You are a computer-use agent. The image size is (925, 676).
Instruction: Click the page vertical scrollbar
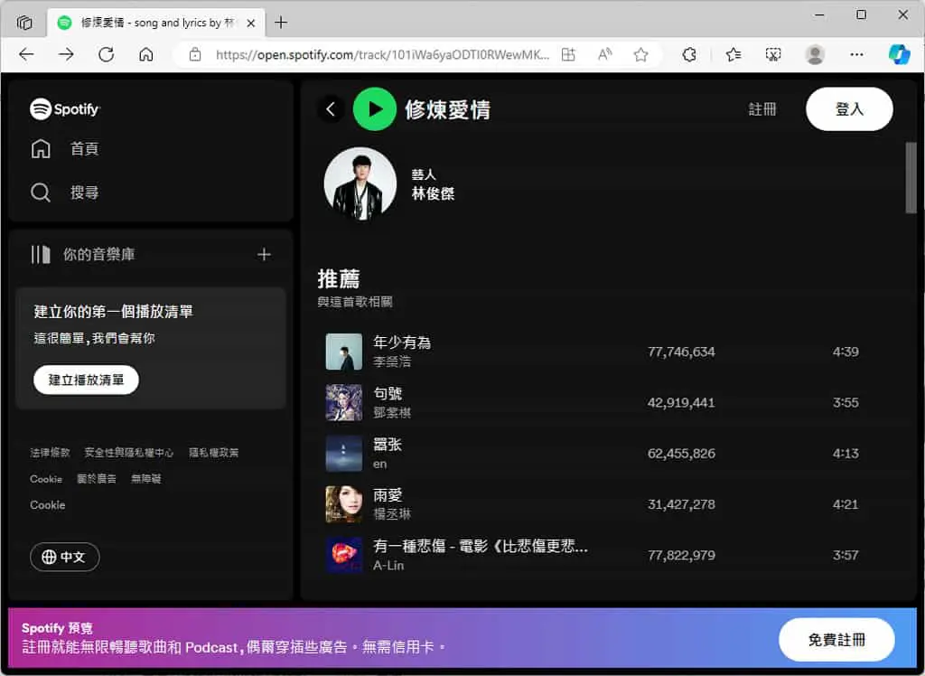[x=911, y=177]
